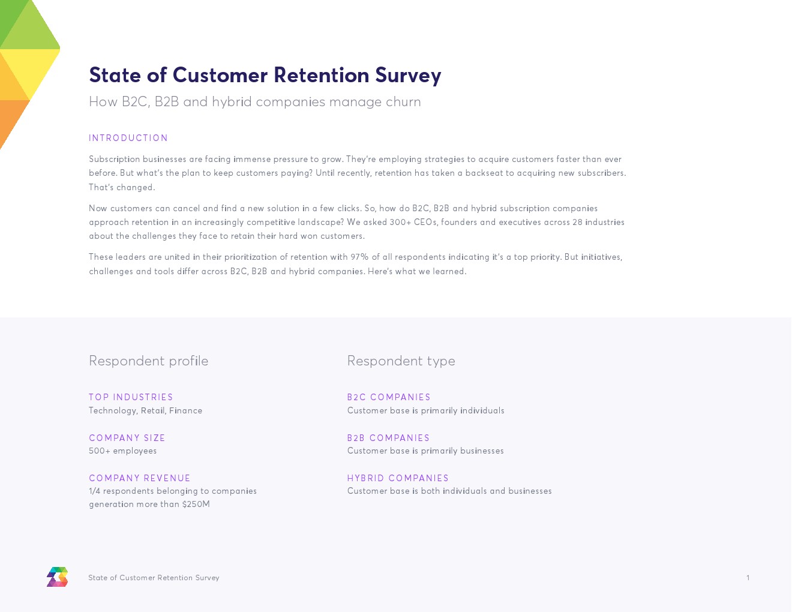Select the COMPANY SIZE label

127,438
